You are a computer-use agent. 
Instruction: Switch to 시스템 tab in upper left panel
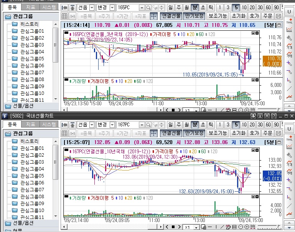click(x=49, y=7)
